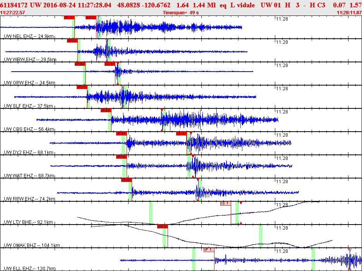Image resolution: width=362 pixels, height=271 pixels.
Task: Click the 11:28 time tick on OMAK trace
Action: click(x=282, y=228)
